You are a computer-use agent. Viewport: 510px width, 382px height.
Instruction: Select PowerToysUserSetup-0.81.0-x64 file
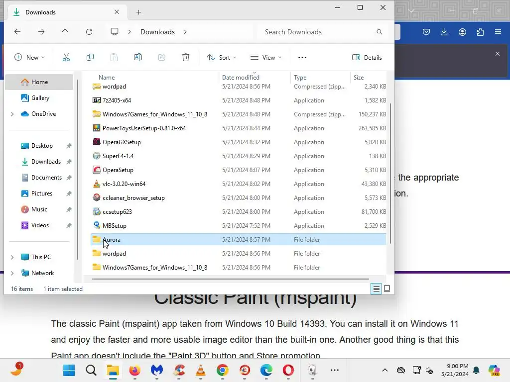coord(239,128)
